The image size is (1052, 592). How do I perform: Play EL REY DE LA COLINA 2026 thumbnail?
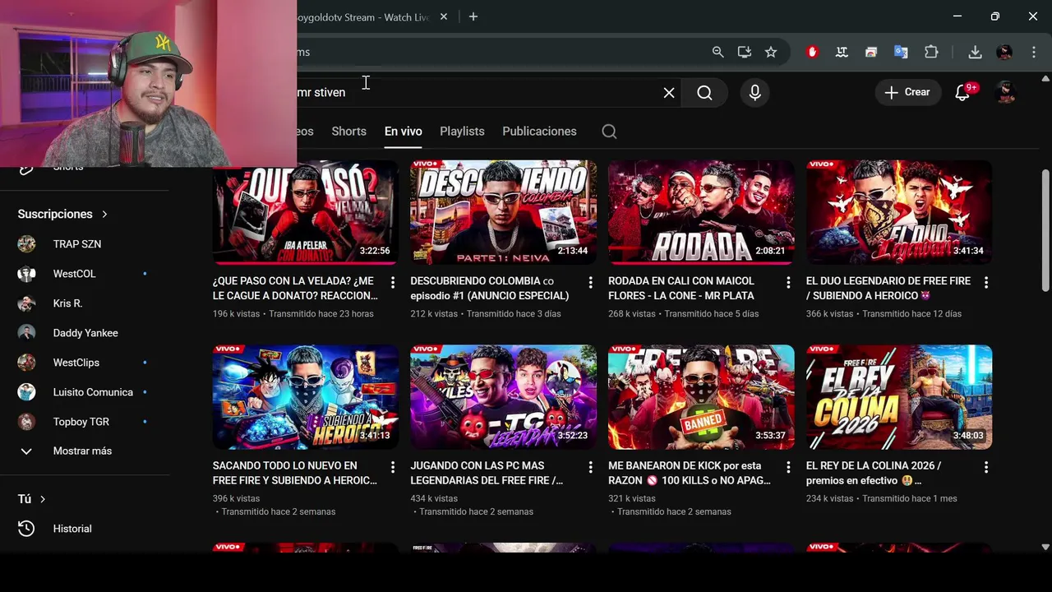(899, 397)
